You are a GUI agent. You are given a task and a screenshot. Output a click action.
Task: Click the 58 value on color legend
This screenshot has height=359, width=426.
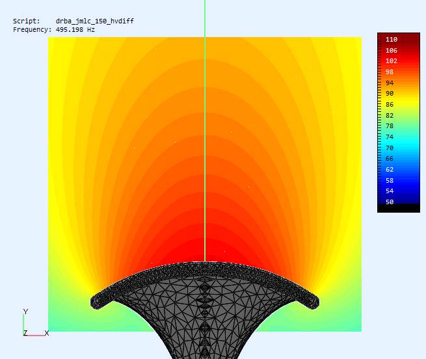pos(390,180)
